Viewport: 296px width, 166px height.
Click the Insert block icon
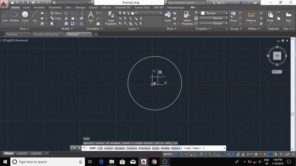[x=167, y=17]
